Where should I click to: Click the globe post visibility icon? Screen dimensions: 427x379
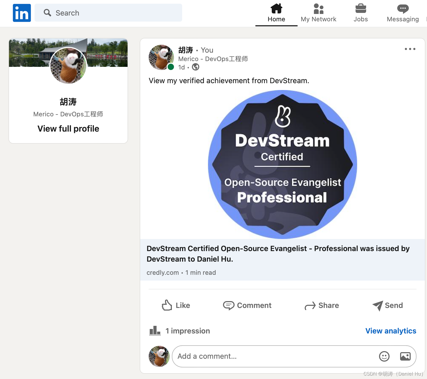pos(195,67)
